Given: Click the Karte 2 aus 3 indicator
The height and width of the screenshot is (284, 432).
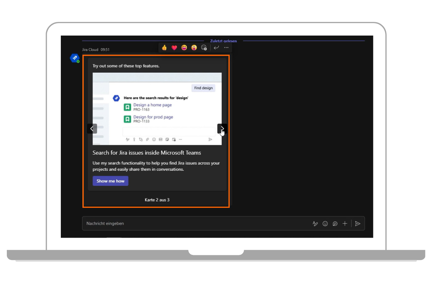Looking at the screenshot, I should coord(157,200).
